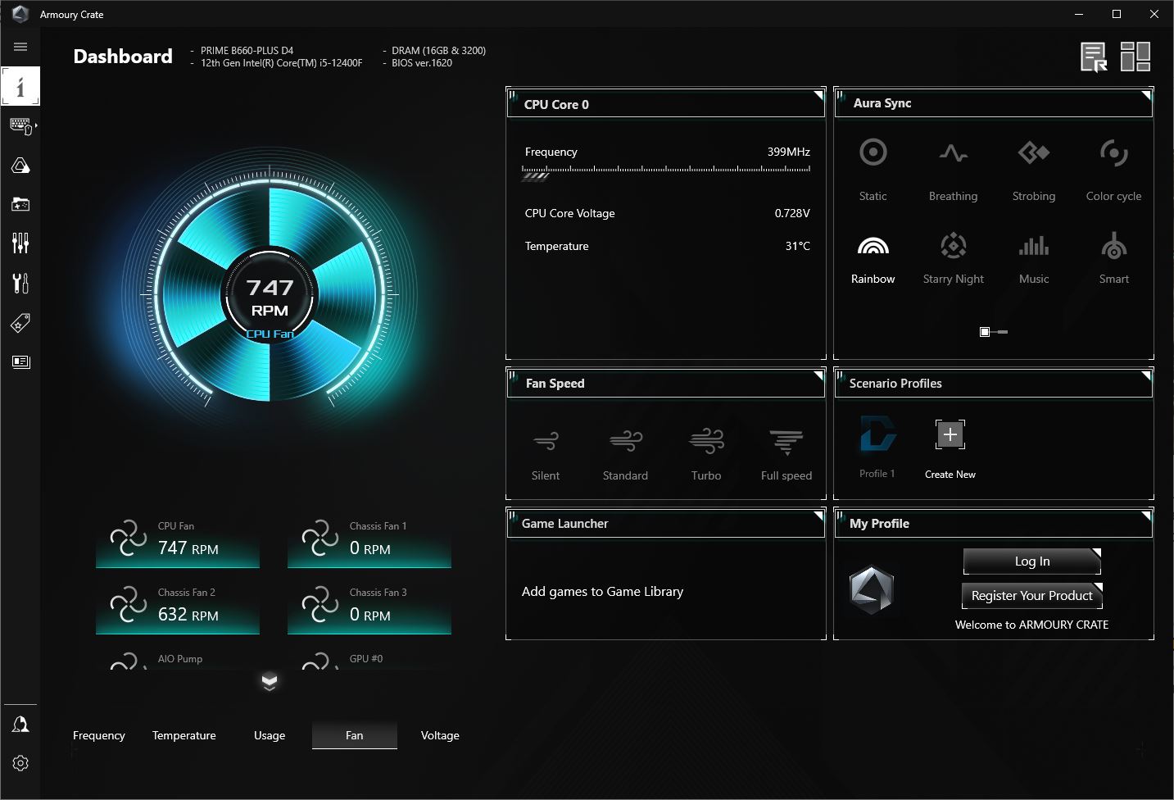The image size is (1174, 800).
Task: Click the Log In button
Action: click(x=1031, y=561)
